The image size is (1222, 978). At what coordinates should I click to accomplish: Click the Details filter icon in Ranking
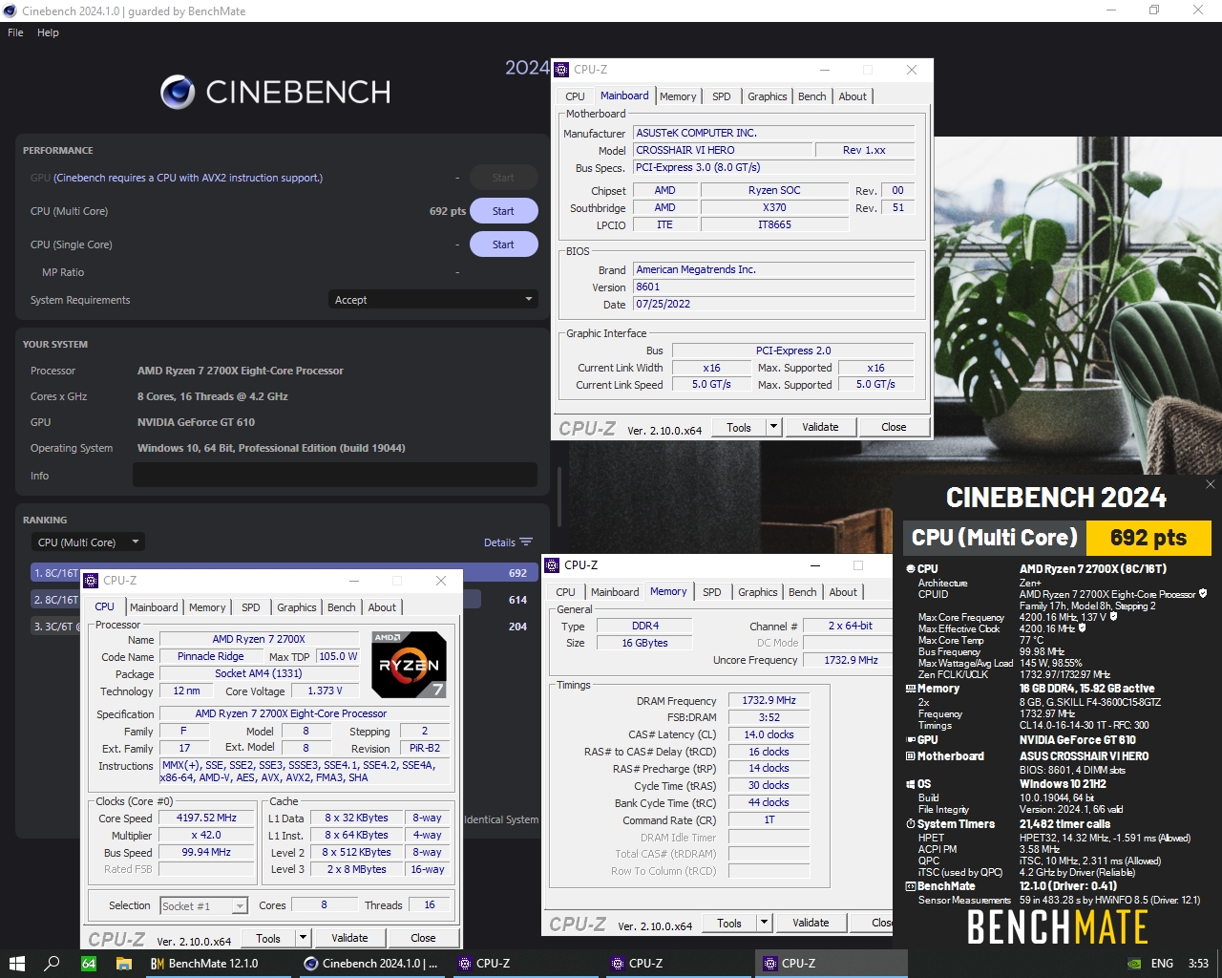point(525,542)
